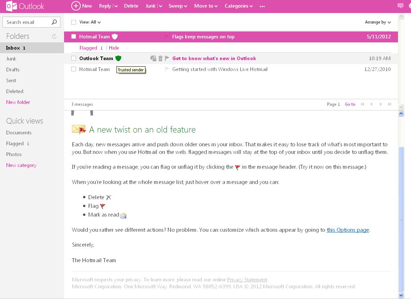
Task: Click the envelope flag icon beside heading
Action: [79, 129]
